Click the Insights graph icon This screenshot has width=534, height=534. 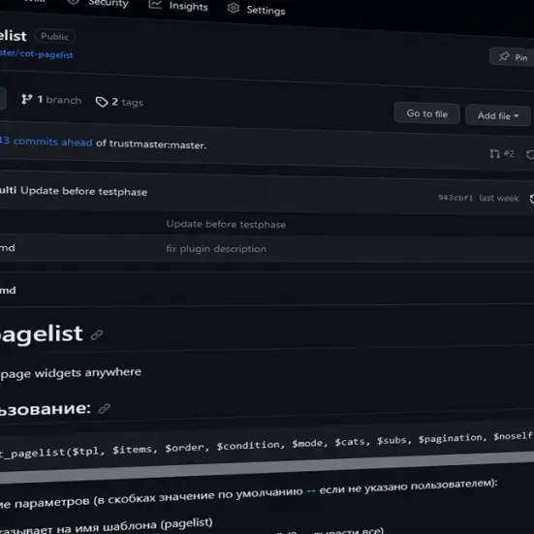155,5
